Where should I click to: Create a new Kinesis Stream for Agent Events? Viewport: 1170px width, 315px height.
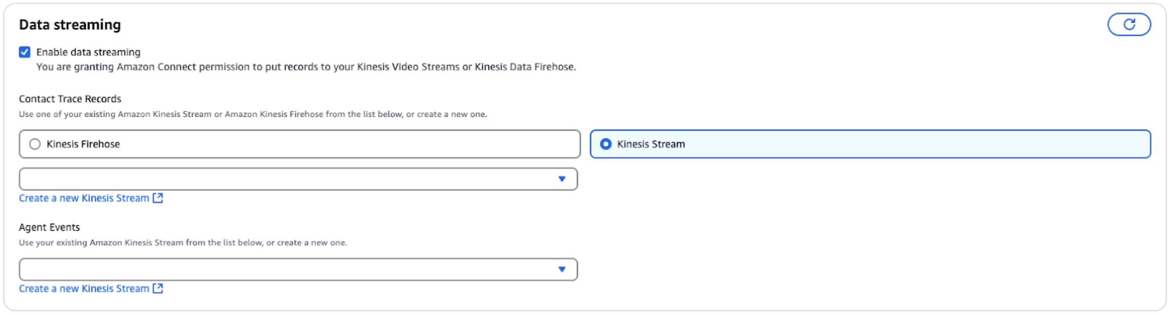[84, 289]
